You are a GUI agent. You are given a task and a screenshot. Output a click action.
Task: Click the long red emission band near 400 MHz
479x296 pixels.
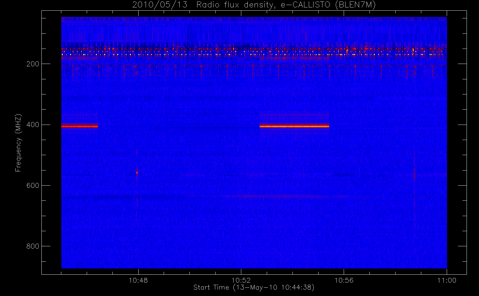click(x=294, y=126)
